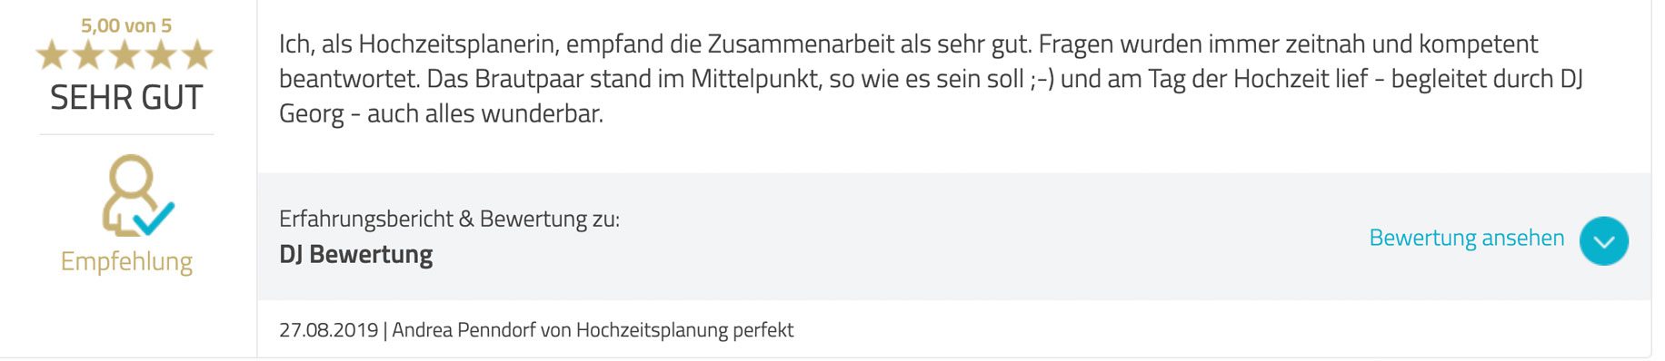
Task: Click the gray Erfahrungsbericht expander bar
Action: (x=954, y=237)
